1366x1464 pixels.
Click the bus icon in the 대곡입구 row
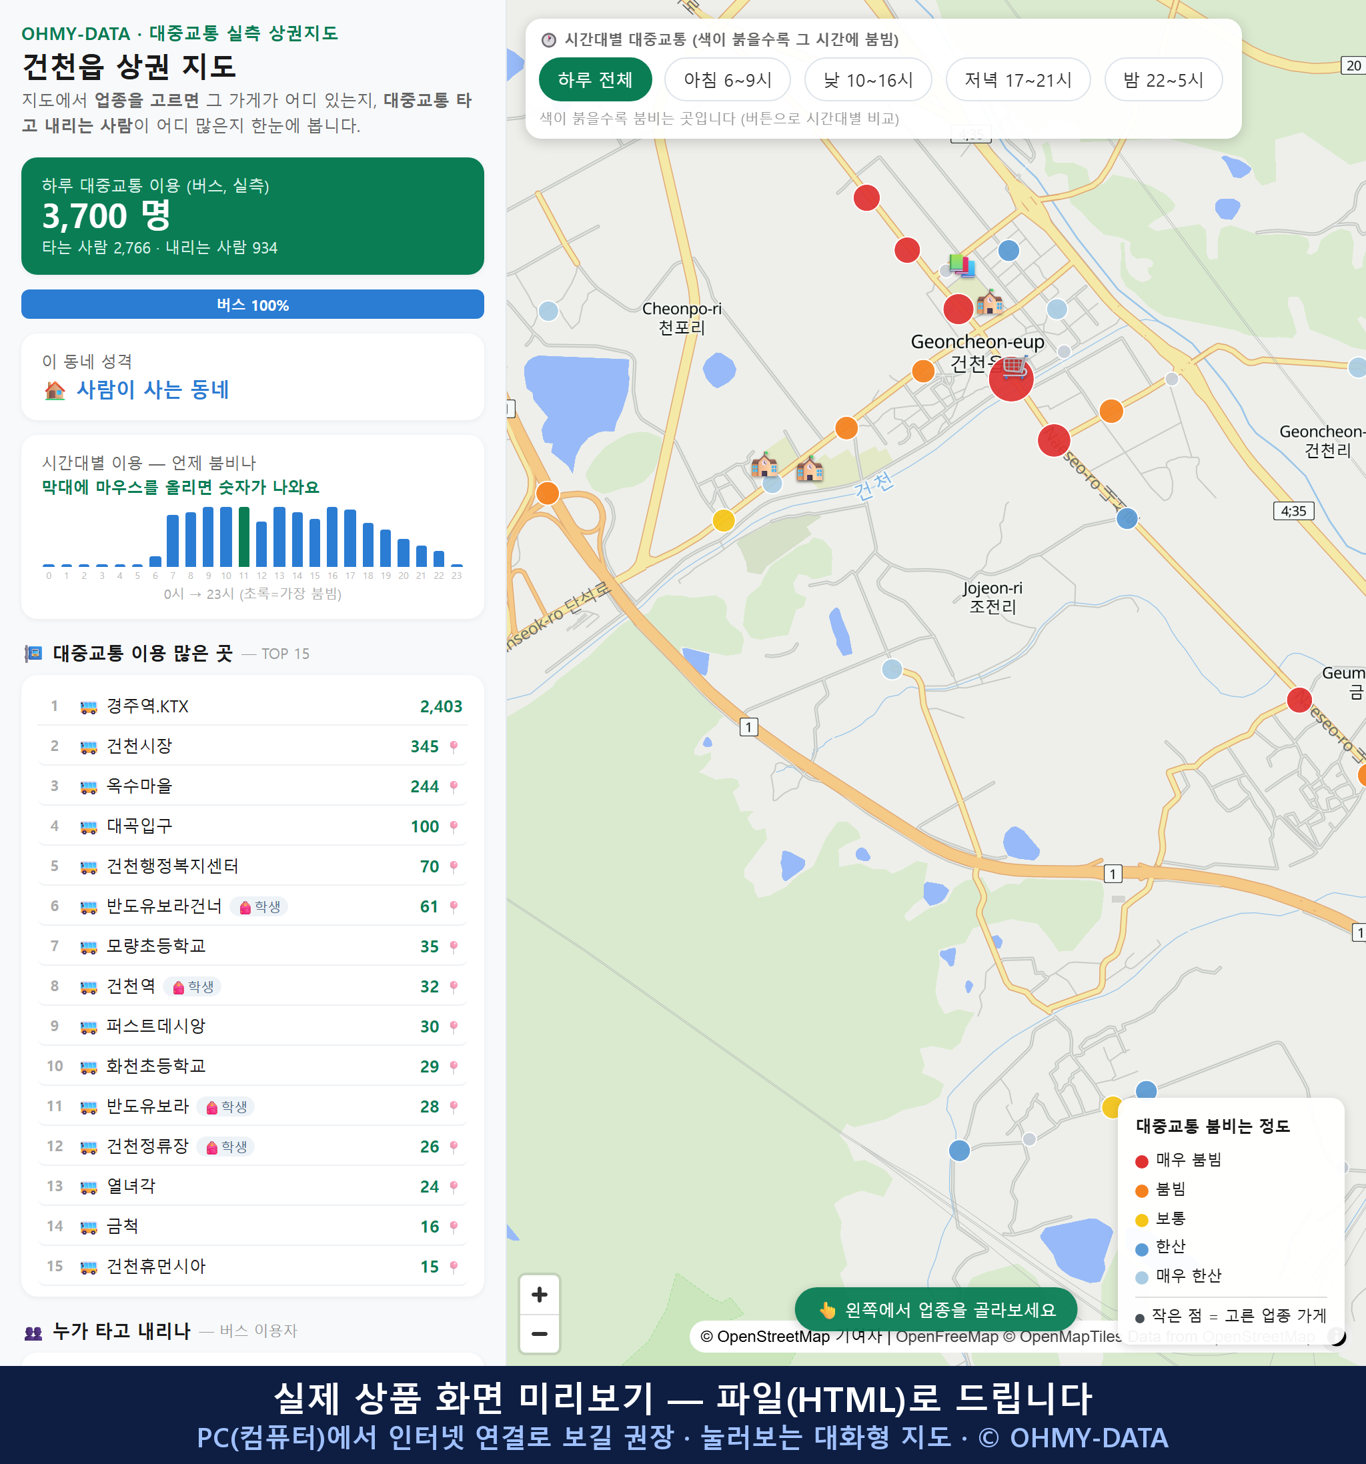point(88,827)
